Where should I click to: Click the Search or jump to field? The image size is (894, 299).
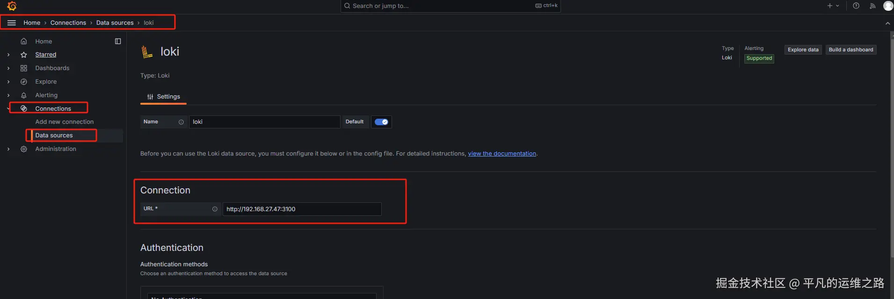point(451,6)
